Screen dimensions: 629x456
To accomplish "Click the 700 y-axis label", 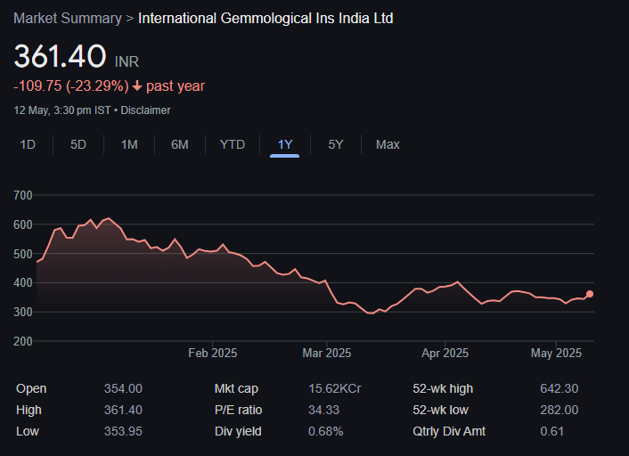I will click(x=23, y=195).
